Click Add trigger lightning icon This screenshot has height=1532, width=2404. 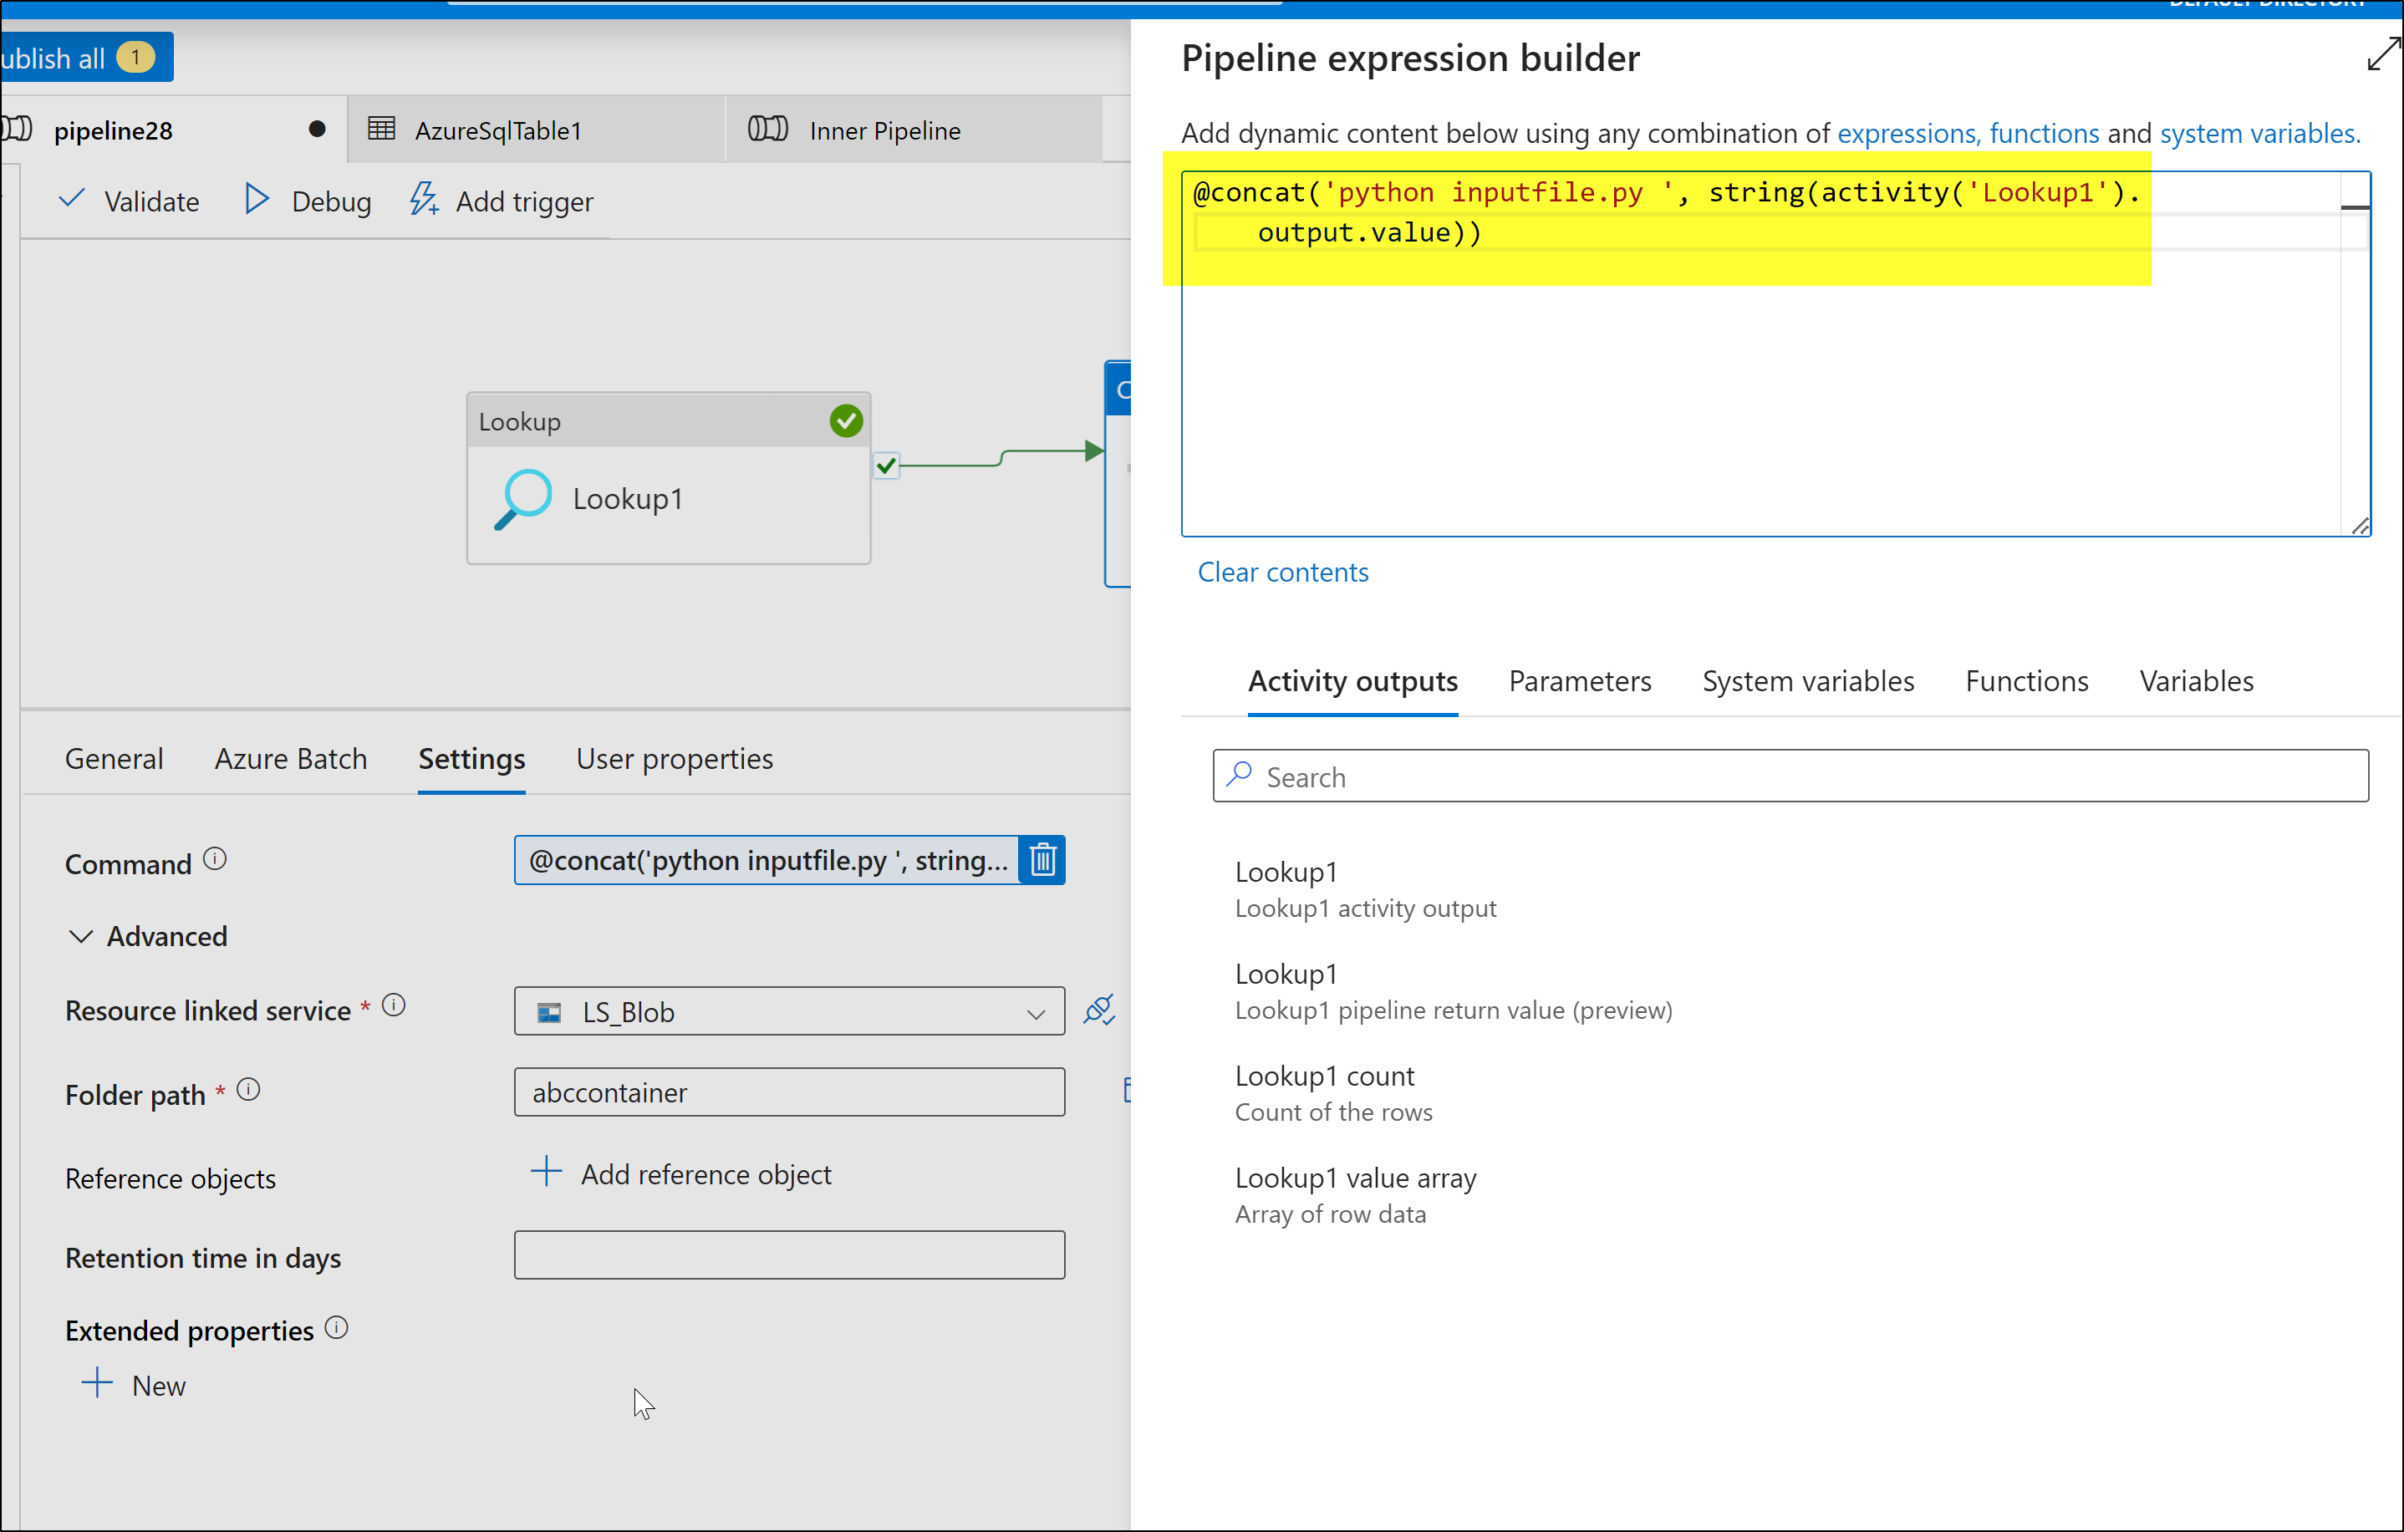[x=423, y=200]
